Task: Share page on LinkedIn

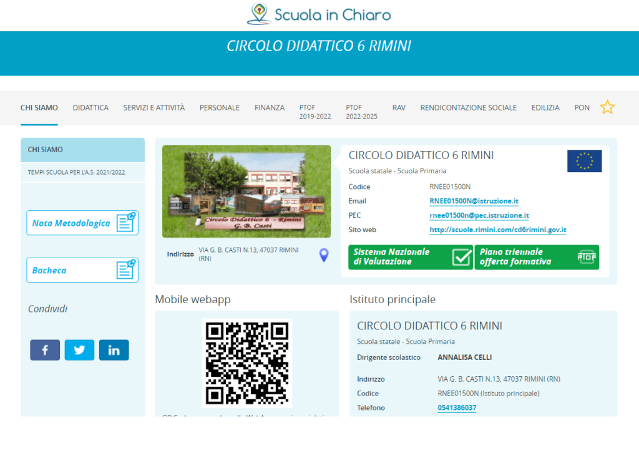Action: (x=114, y=350)
